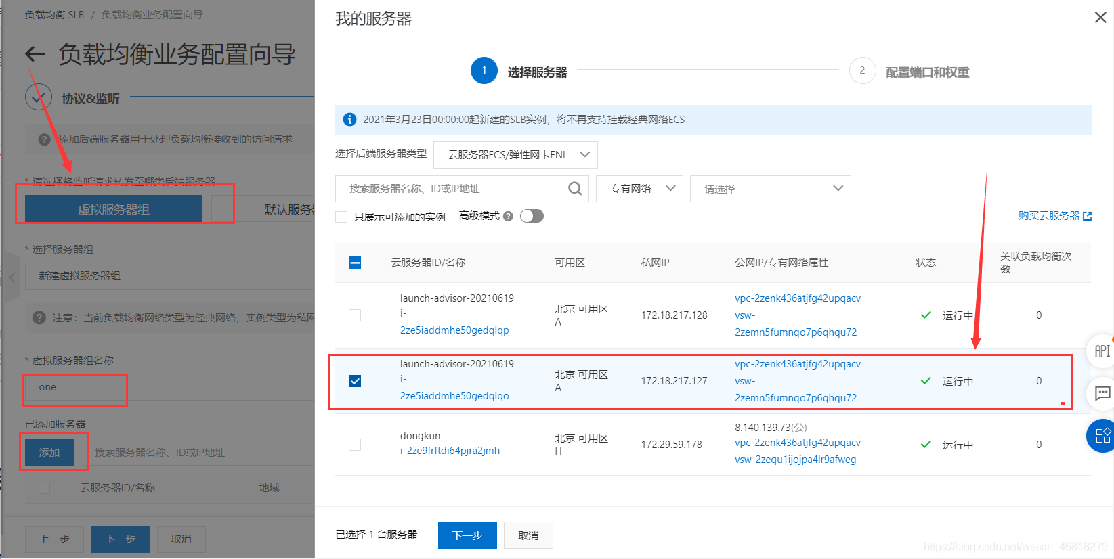Click 取消 button in server panel footer
Viewport: 1114px width, 559px height.
pos(528,535)
